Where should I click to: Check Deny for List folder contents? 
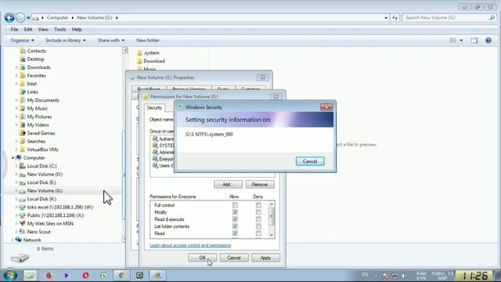click(x=258, y=226)
